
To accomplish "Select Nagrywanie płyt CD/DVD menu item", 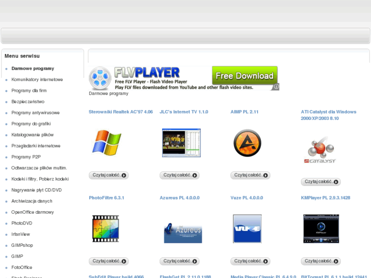I will (x=36, y=190).
